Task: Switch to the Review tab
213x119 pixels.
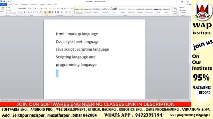Action: click(x=50, y=5)
